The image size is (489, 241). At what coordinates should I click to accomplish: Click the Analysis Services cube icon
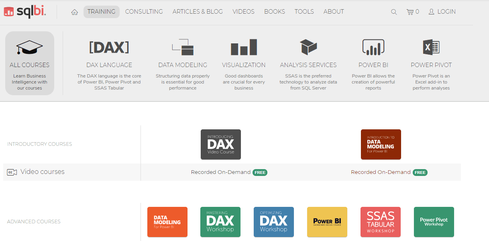click(308, 47)
